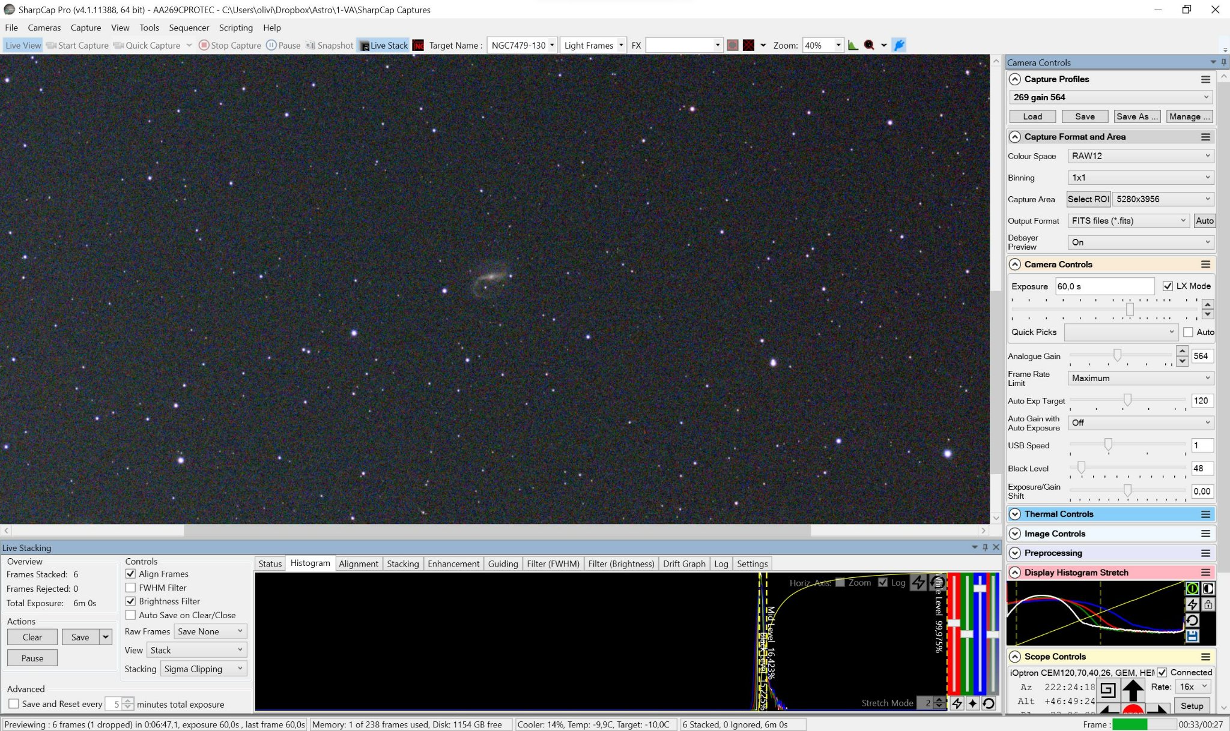Image resolution: width=1230 pixels, height=731 pixels.
Task: Open the Capture Profiles hamburger menu
Action: coord(1205,79)
